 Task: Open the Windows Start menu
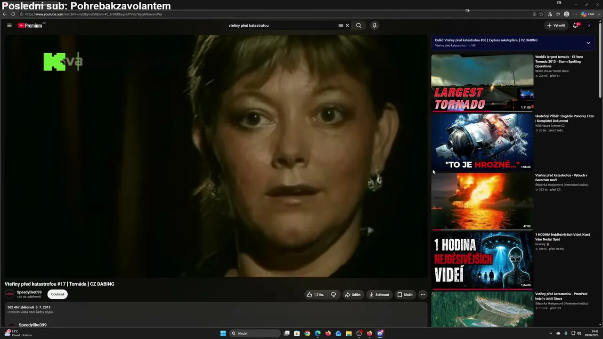tap(223, 333)
